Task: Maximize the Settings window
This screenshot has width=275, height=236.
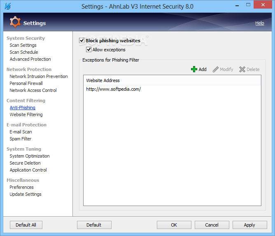Action: (x=248, y=5)
